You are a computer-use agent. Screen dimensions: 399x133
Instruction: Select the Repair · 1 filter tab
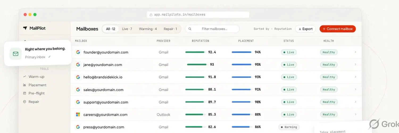[x=170, y=29]
